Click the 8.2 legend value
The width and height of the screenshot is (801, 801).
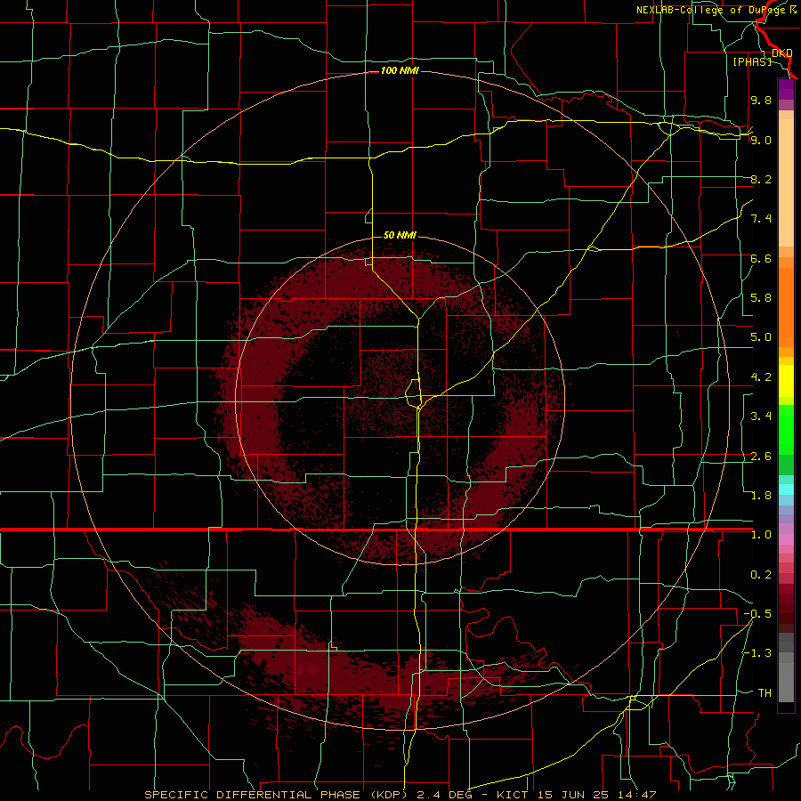pyautogui.click(x=761, y=179)
